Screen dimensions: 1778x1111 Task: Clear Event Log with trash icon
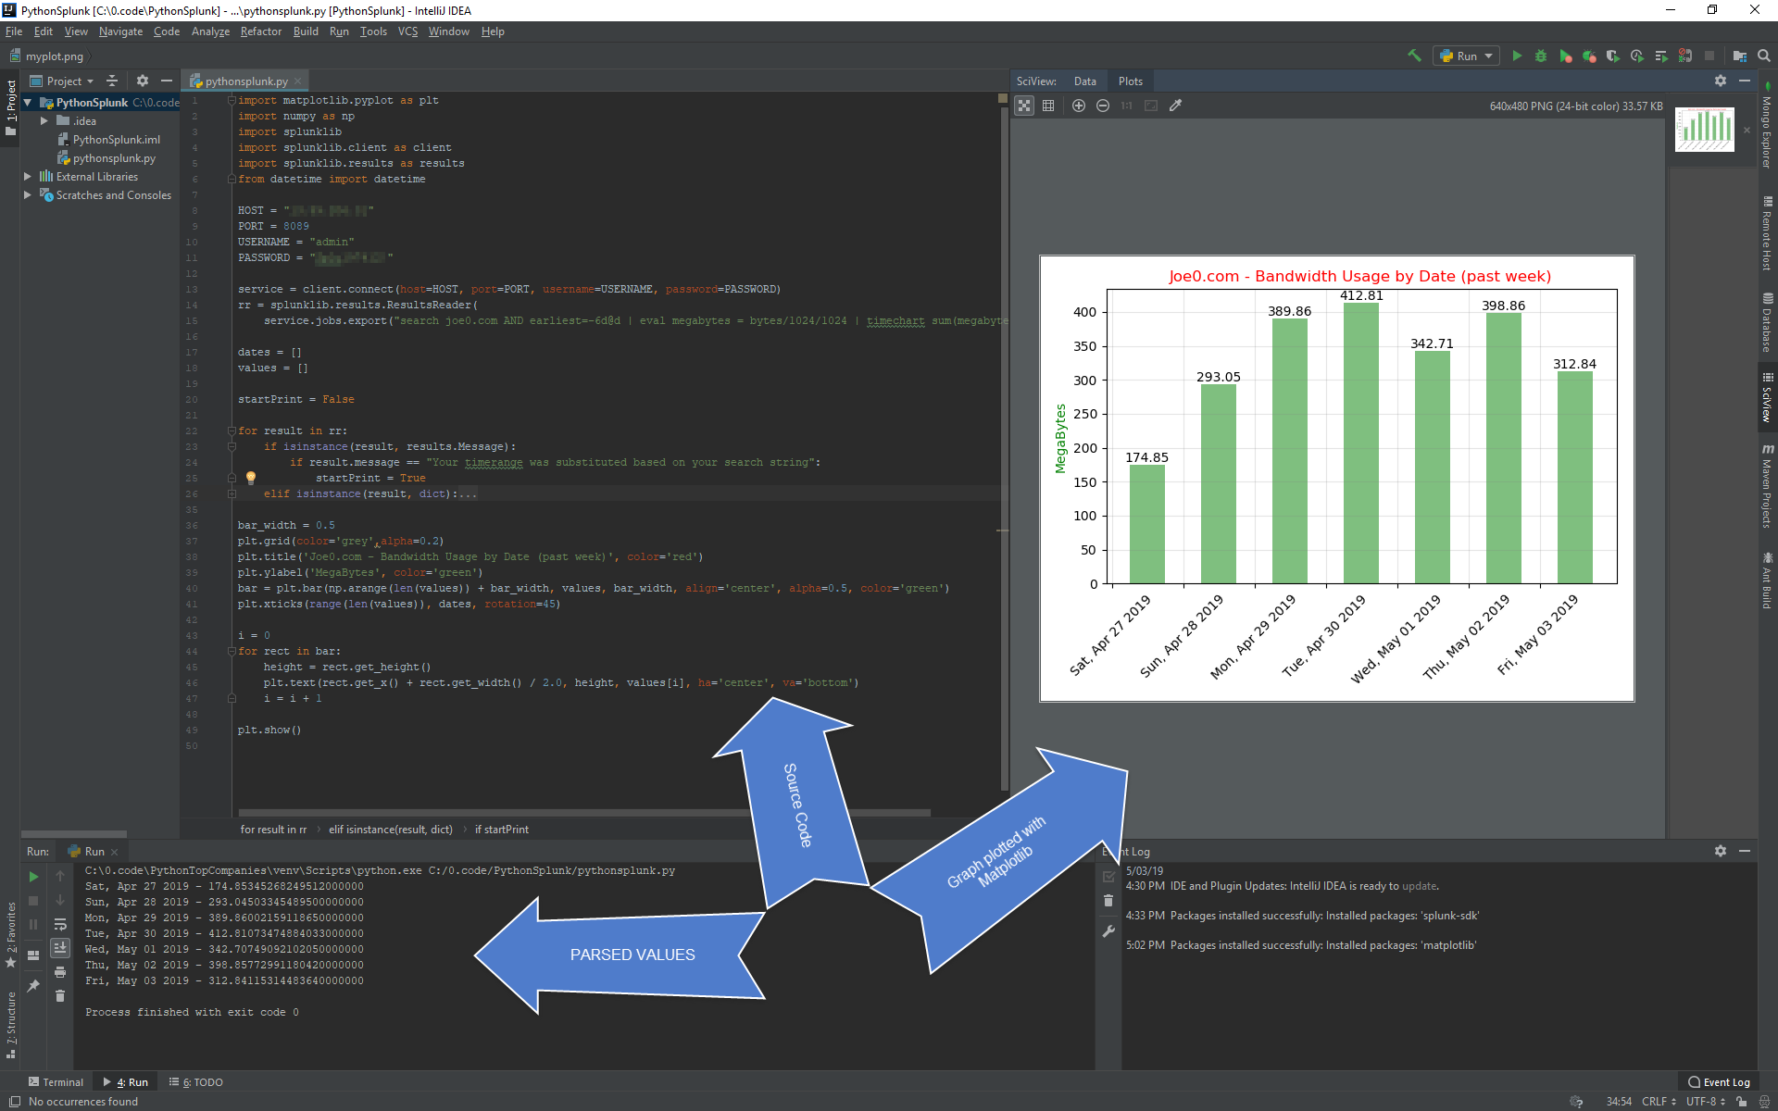coord(1108,900)
